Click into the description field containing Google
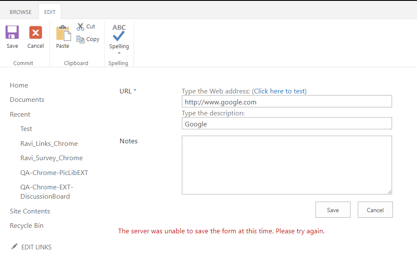The height and width of the screenshot is (276, 417). click(287, 124)
